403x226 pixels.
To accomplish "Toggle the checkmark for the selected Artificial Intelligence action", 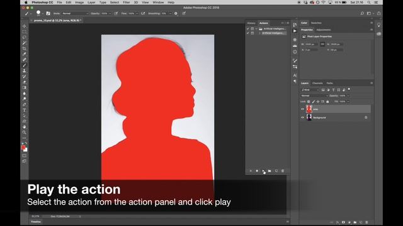I will pyautogui.click(x=248, y=33).
